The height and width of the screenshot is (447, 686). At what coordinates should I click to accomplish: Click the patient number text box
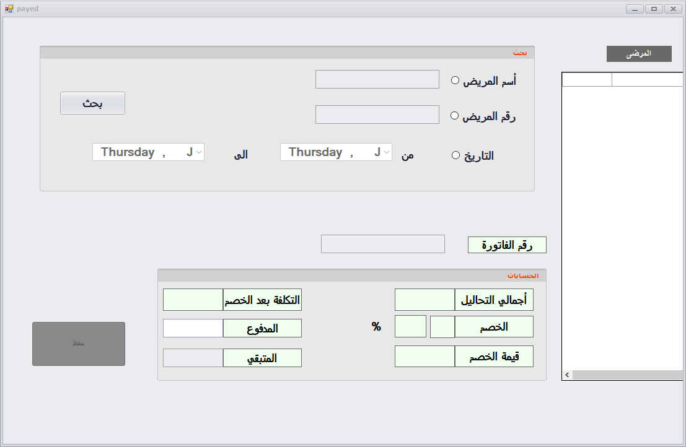tap(377, 114)
